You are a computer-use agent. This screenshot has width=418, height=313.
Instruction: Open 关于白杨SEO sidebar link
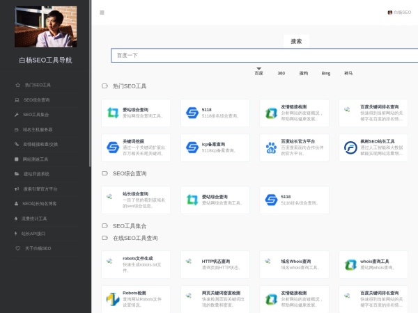(38, 248)
